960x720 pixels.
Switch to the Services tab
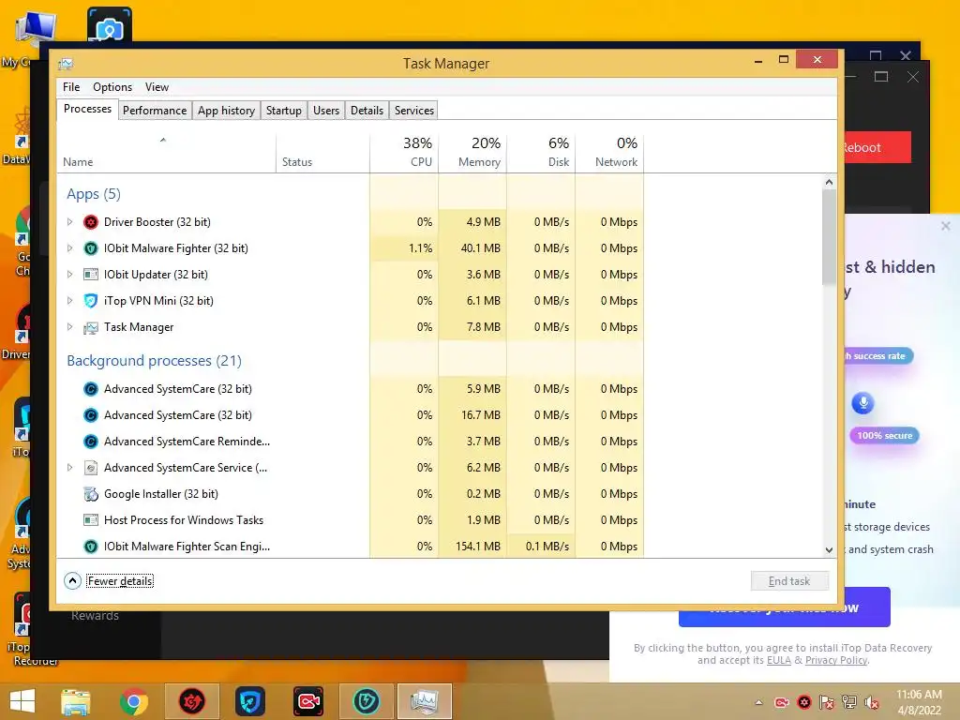point(413,111)
